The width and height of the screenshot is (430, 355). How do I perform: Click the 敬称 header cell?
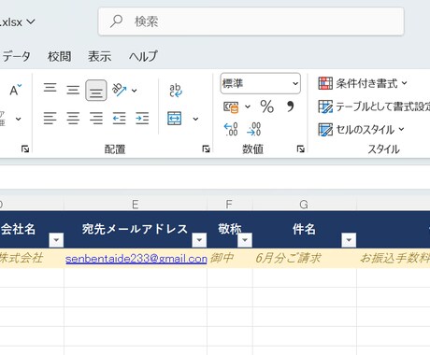230,230
